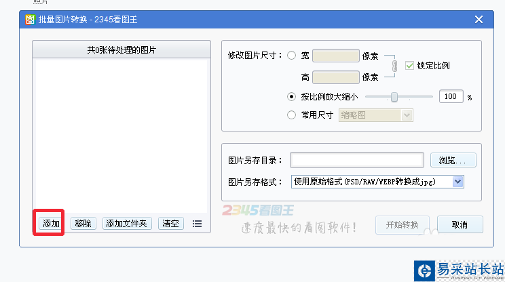The image size is (505, 282).
Task: Expand the 缩略图 common size dropdown
Action: point(407,115)
